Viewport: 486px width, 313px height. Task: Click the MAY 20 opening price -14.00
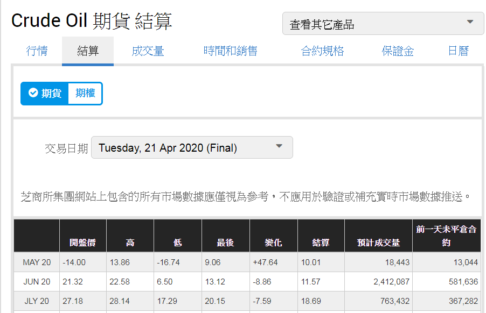pyautogui.click(x=74, y=262)
